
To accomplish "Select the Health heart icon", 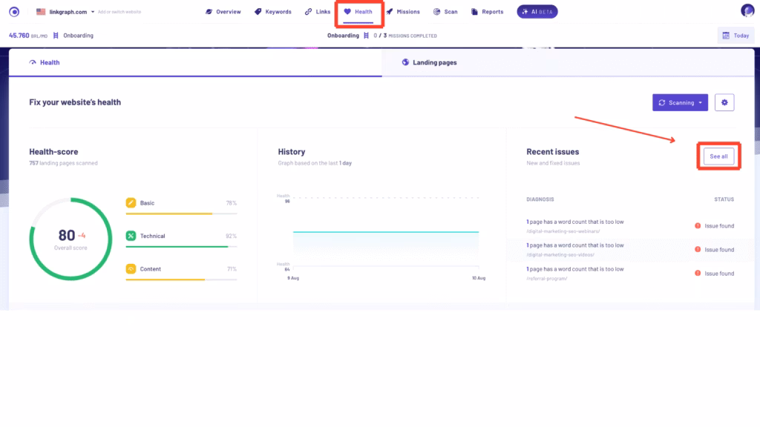I will tap(346, 11).
